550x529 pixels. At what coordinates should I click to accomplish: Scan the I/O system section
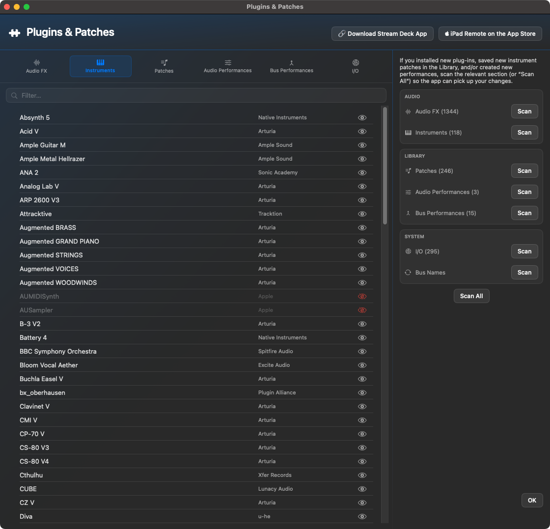tap(524, 251)
